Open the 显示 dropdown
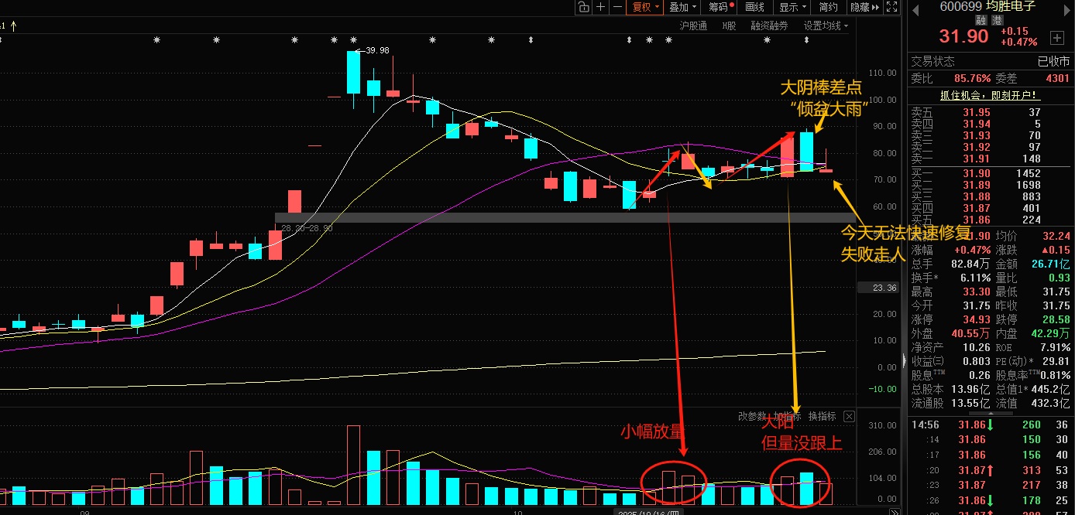The image size is (1075, 515). pyautogui.click(x=792, y=7)
